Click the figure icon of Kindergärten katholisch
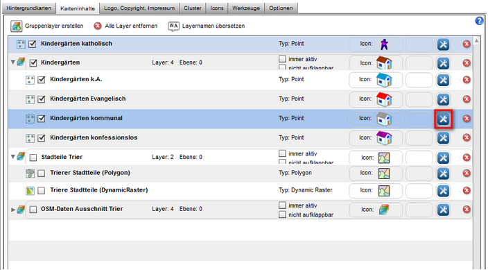Screen dimensions: 488x270 point(384,44)
